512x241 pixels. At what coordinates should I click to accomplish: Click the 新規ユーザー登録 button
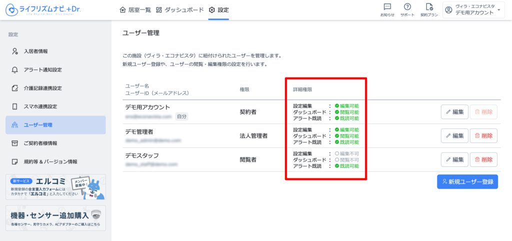click(x=467, y=181)
